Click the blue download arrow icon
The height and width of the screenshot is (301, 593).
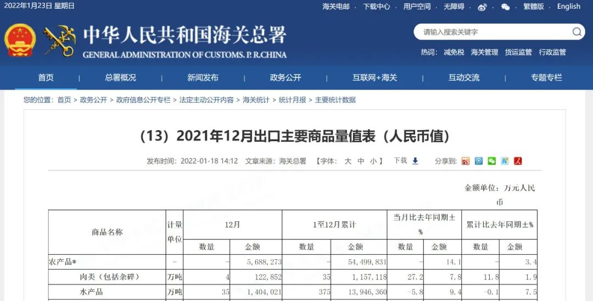(415, 161)
